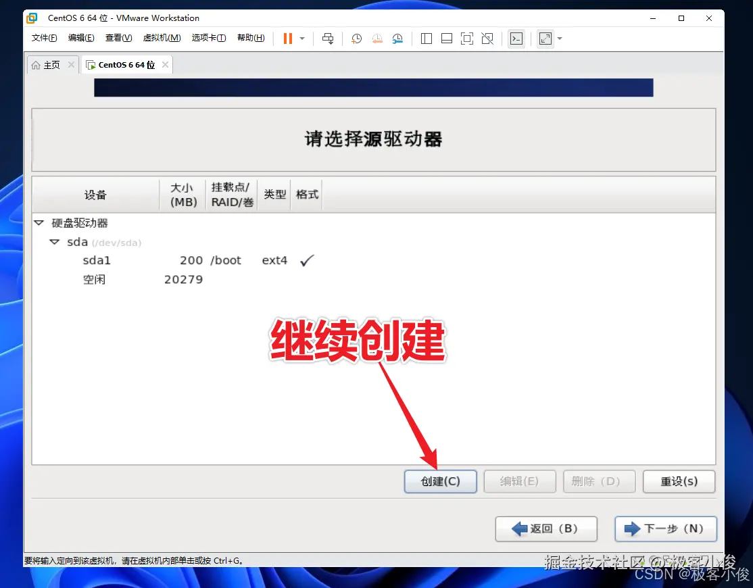Close the VMware Workstation window

coord(709,18)
